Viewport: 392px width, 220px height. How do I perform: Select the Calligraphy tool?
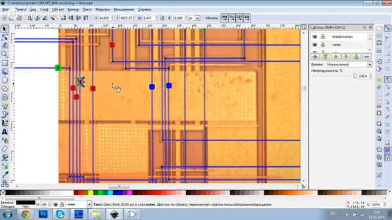point(4,123)
